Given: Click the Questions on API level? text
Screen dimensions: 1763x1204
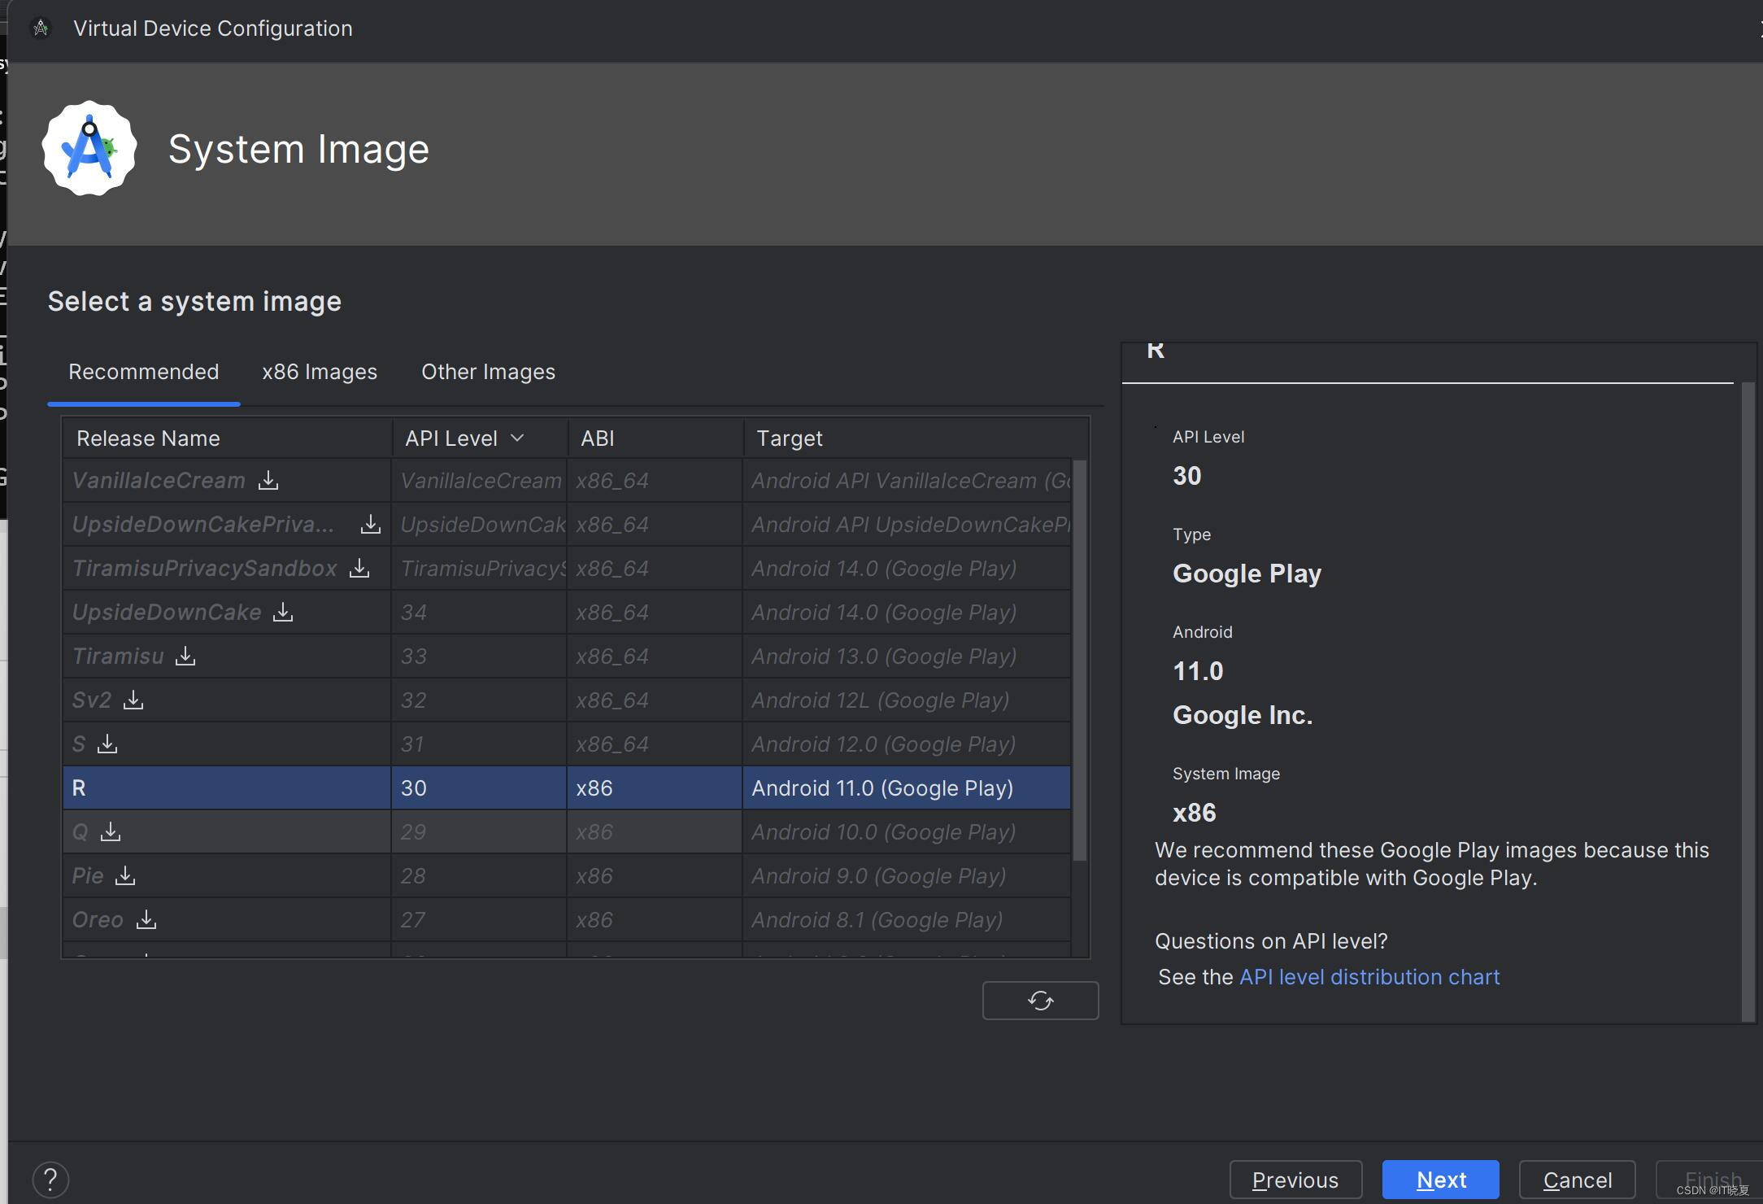Looking at the screenshot, I should pyautogui.click(x=1271, y=941).
